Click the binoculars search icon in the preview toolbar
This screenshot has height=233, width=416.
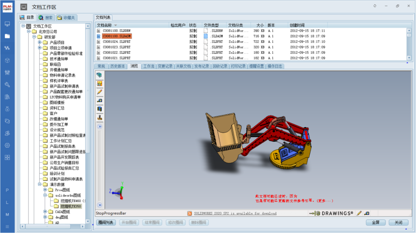click(x=100, y=84)
